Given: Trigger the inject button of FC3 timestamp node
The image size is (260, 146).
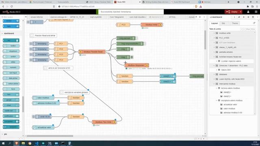Looking at the screenshot, I should [31, 54].
